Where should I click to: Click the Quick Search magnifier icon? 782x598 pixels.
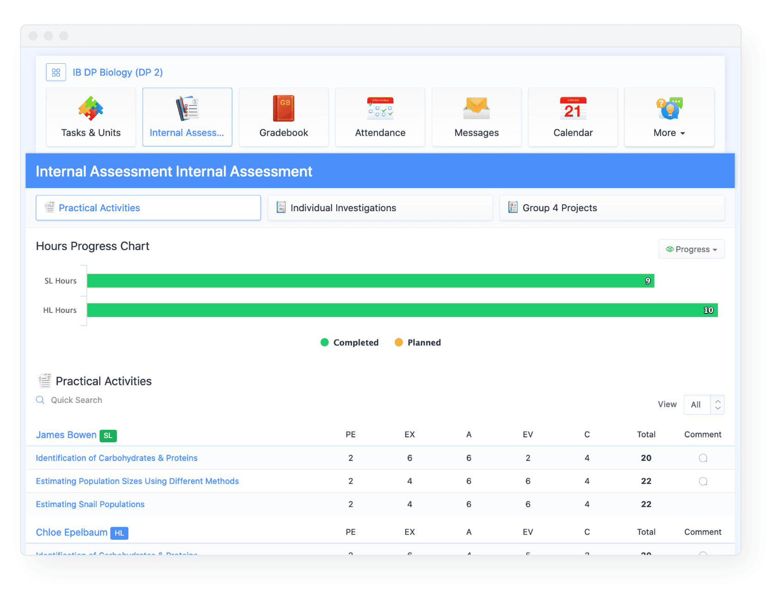pos(40,400)
